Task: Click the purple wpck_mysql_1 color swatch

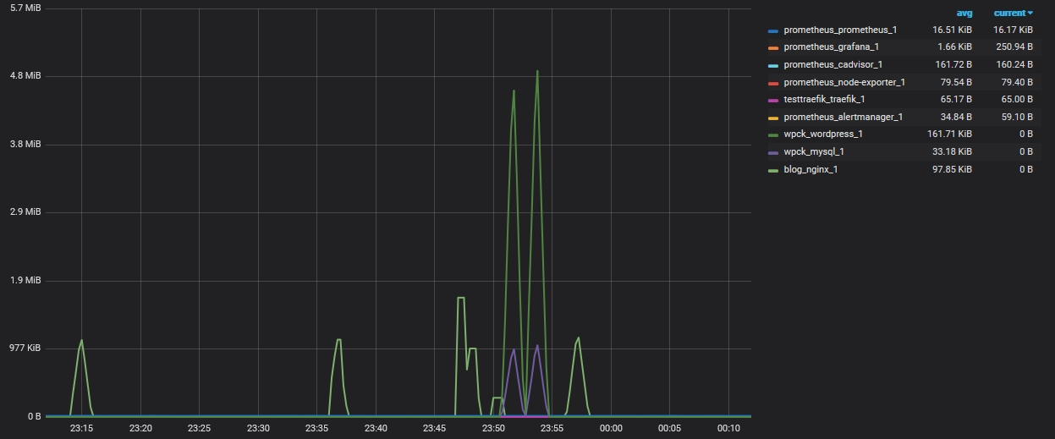Action: coord(773,152)
